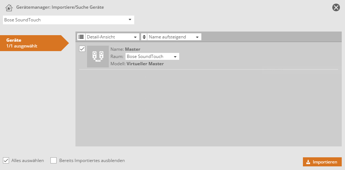Click the 1/1 ausgewählt counter text
This screenshot has height=170, width=345.
tap(22, 46)
